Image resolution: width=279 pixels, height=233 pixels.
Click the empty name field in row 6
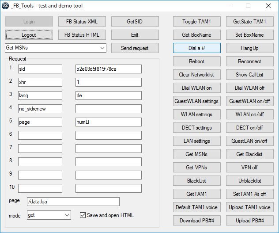(x=40, y=135)
